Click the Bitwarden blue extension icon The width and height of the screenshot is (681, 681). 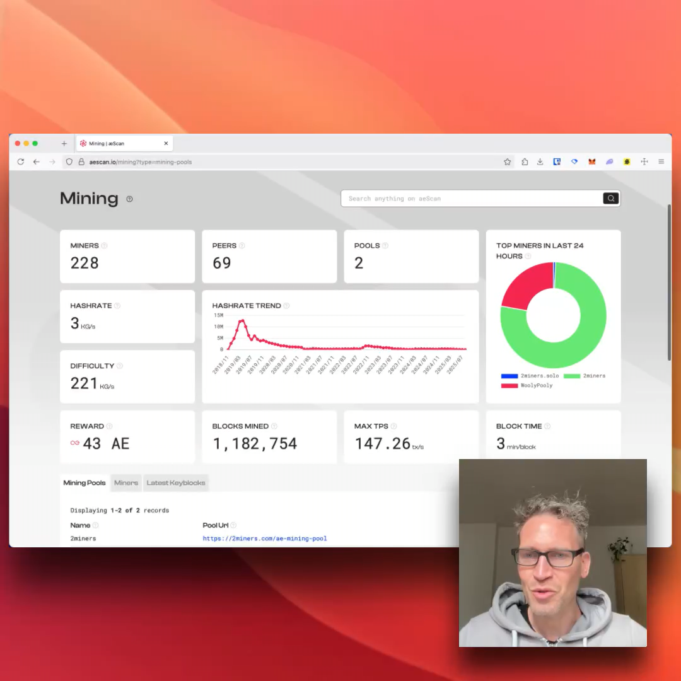[x=557, y=161]
